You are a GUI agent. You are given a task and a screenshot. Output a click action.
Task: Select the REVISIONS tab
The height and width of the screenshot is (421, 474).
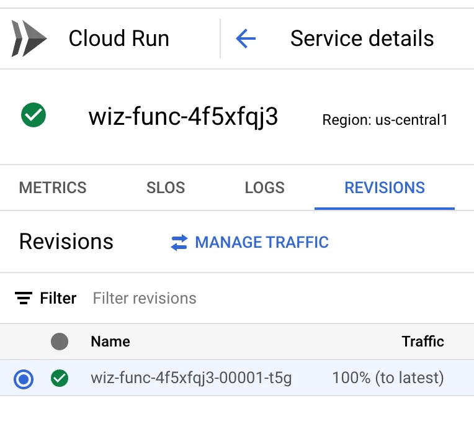point(385,188)
